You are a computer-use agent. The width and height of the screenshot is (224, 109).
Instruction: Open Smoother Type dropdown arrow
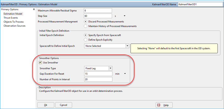(110, 68)
